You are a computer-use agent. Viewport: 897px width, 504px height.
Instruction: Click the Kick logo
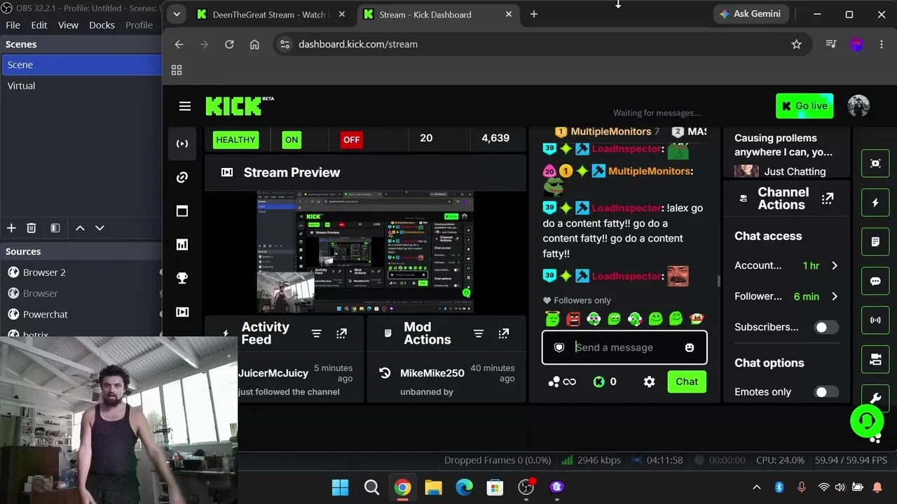[234, 106]
